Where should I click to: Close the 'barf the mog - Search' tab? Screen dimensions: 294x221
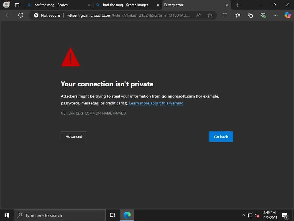90,5
